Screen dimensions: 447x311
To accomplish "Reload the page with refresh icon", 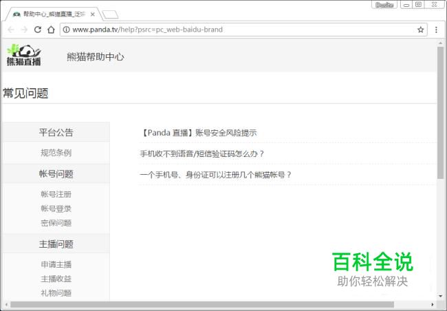I will 37,30.
